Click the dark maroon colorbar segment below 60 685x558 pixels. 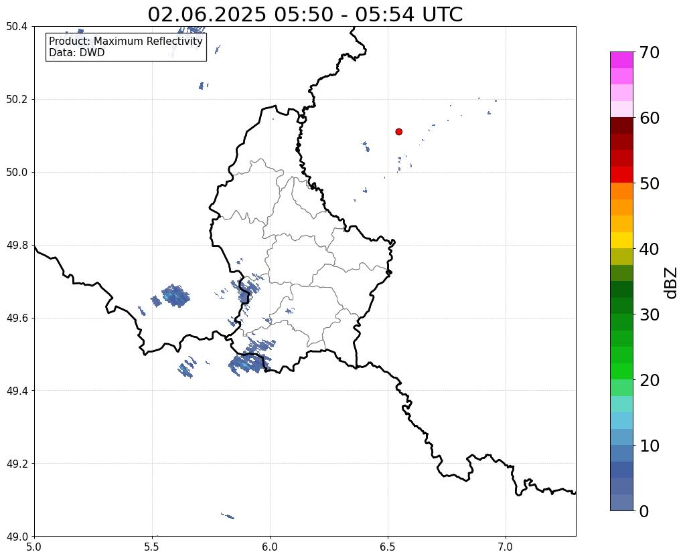(x=621, y=126)
